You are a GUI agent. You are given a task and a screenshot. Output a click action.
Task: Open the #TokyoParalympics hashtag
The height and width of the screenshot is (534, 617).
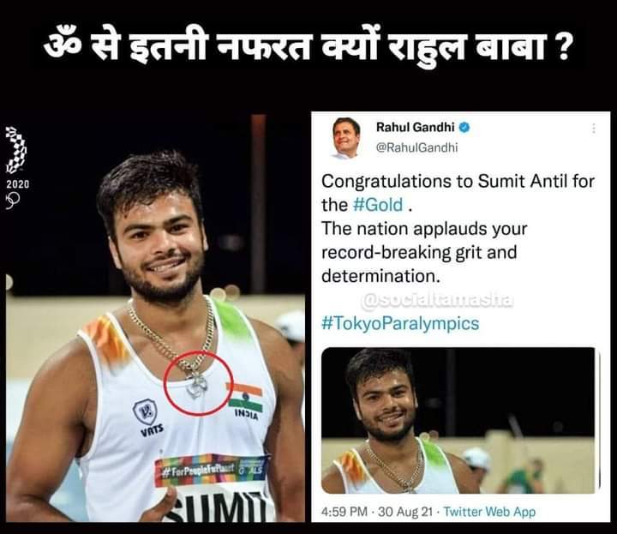pos(400,323)
